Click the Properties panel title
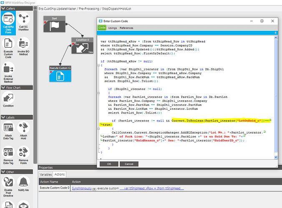 [46, 168]
